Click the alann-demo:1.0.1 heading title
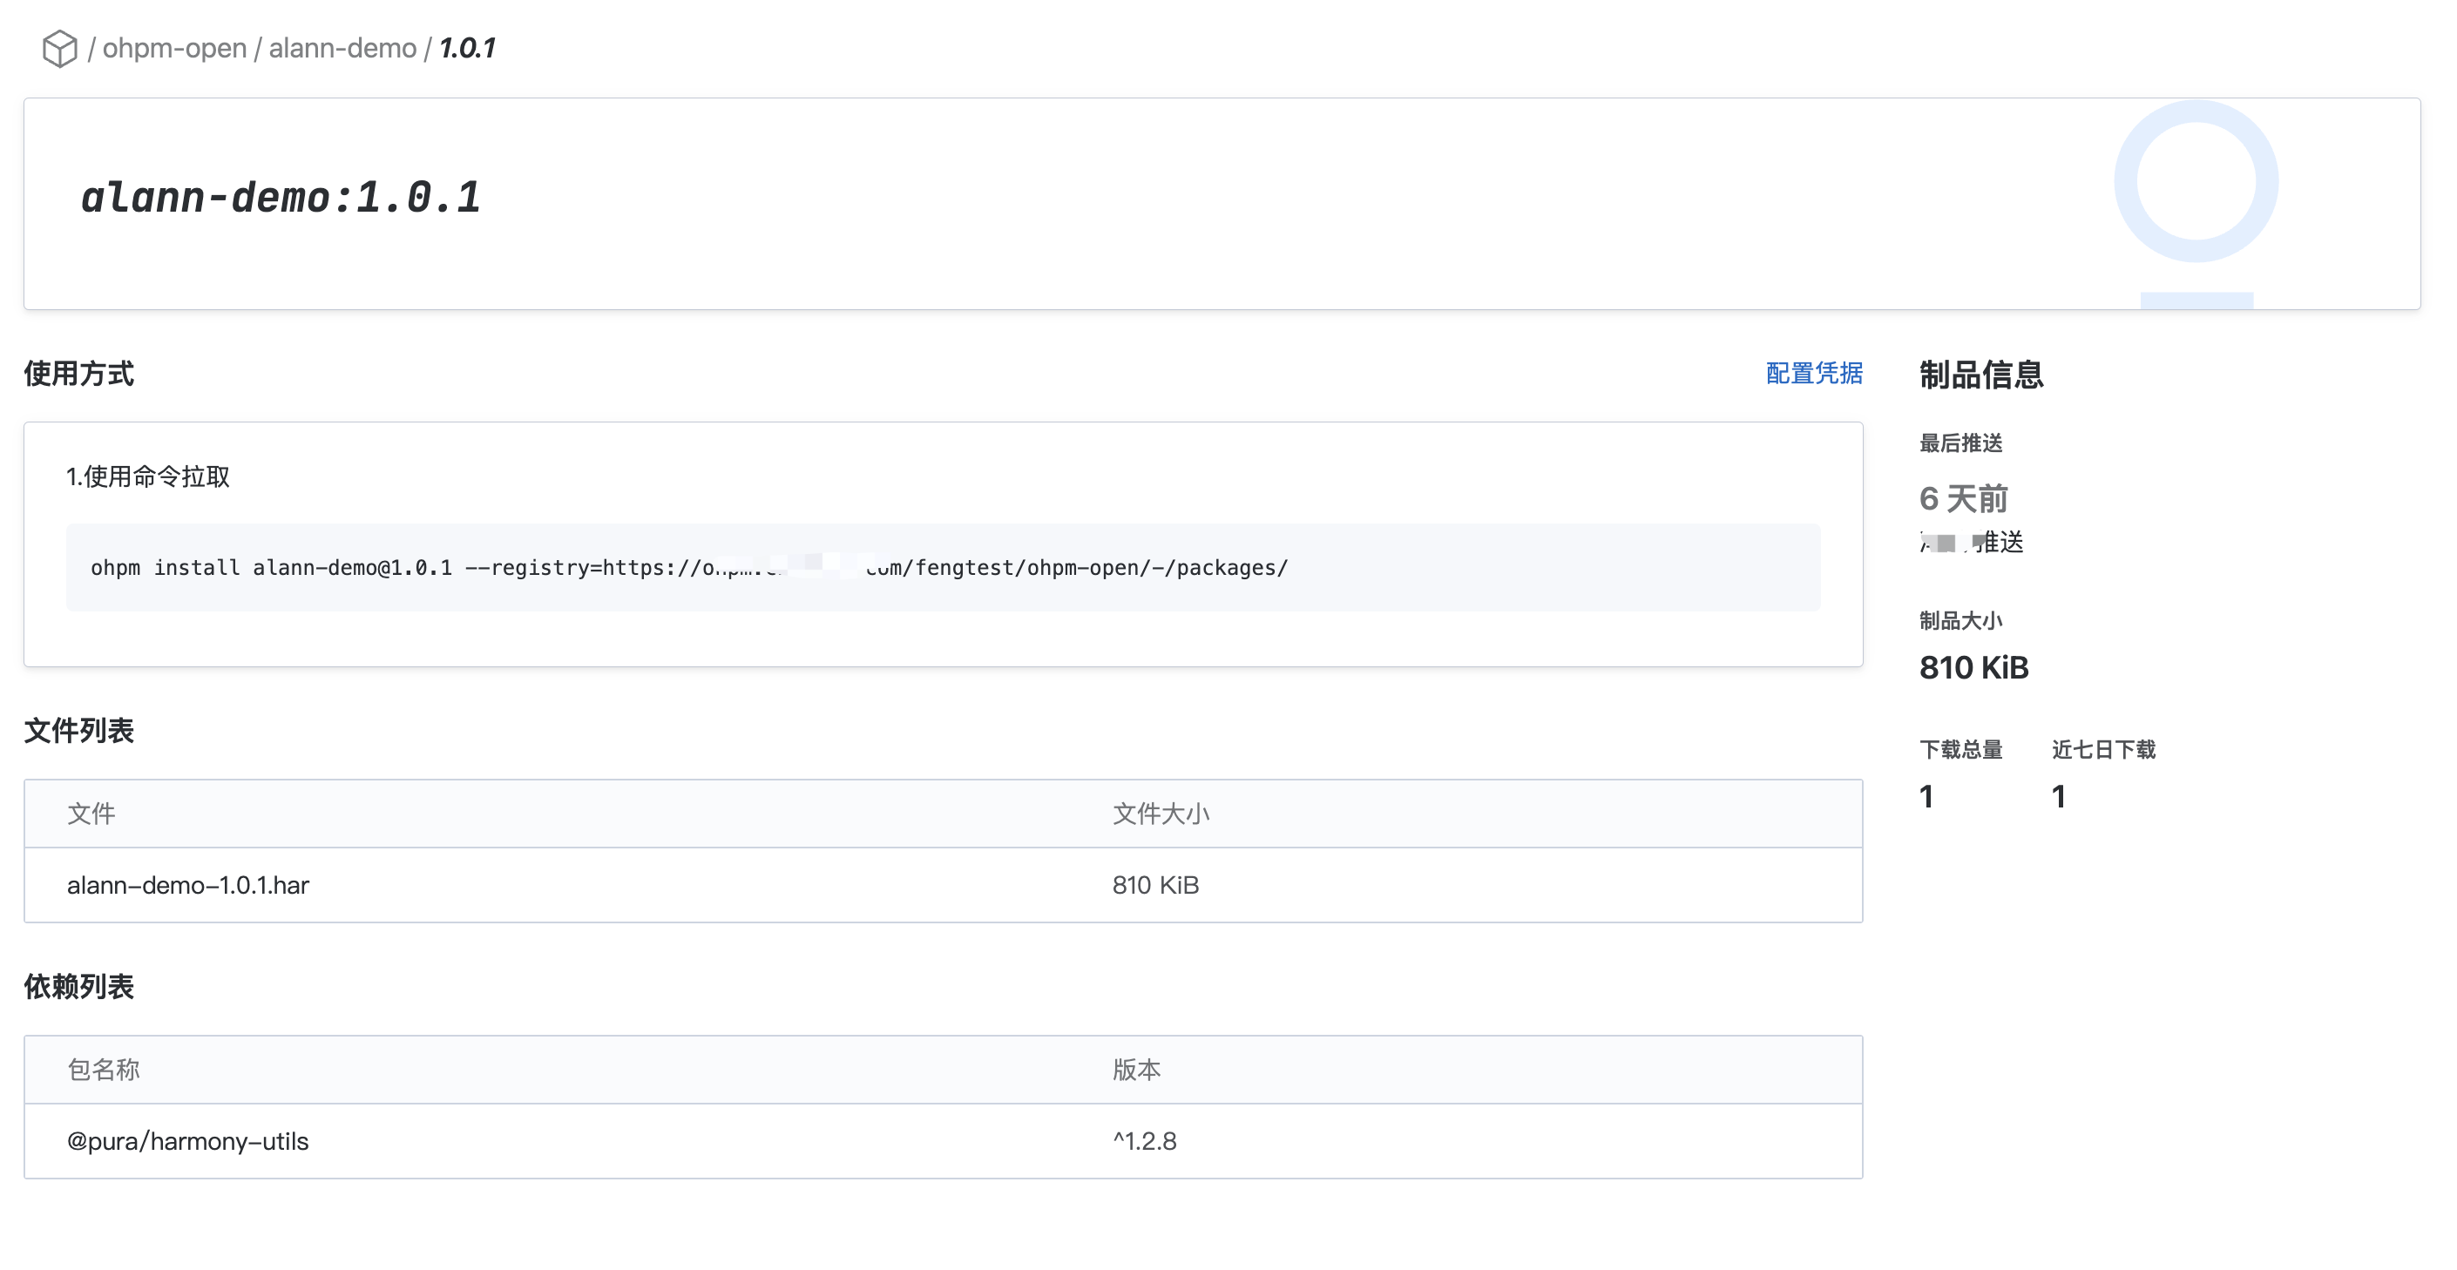 281,198
